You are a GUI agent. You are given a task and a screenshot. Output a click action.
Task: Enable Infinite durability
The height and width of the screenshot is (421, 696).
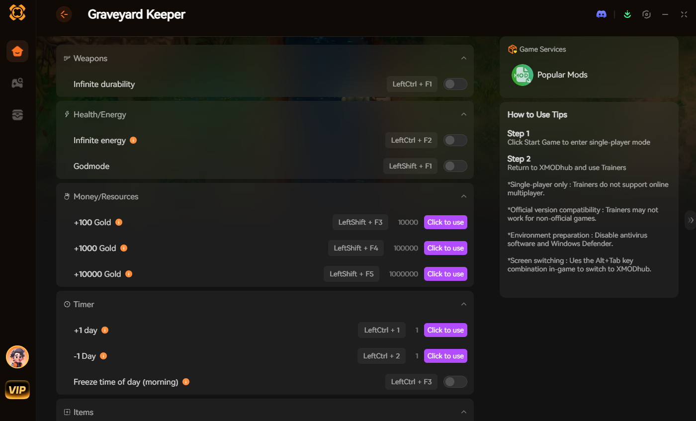point(455,84)
